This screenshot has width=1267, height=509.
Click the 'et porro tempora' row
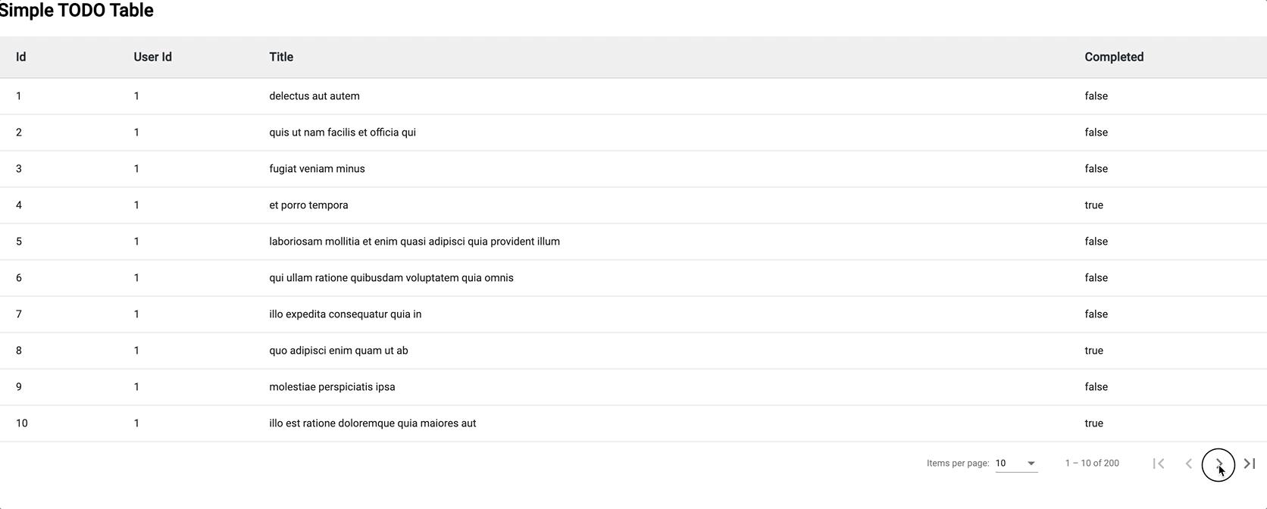(x=308, y=205)
